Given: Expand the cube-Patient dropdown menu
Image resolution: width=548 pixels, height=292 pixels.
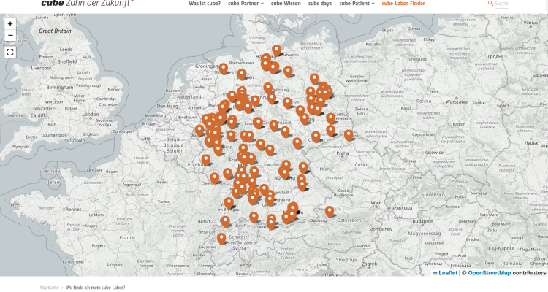Looking at the screenshot, I should [x=357, y=4].
